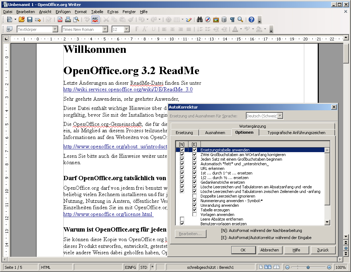Open the Data Sources icon

coord(224,20)
